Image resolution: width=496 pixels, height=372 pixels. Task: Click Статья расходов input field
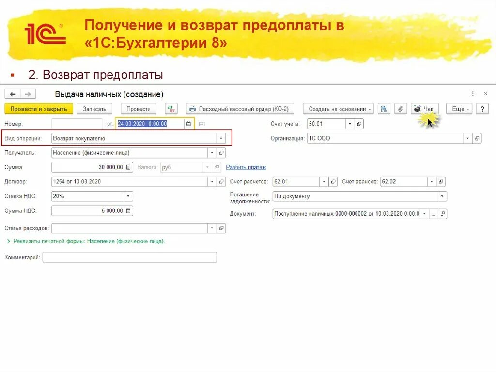pyautogui.click(x=130, y=228)
